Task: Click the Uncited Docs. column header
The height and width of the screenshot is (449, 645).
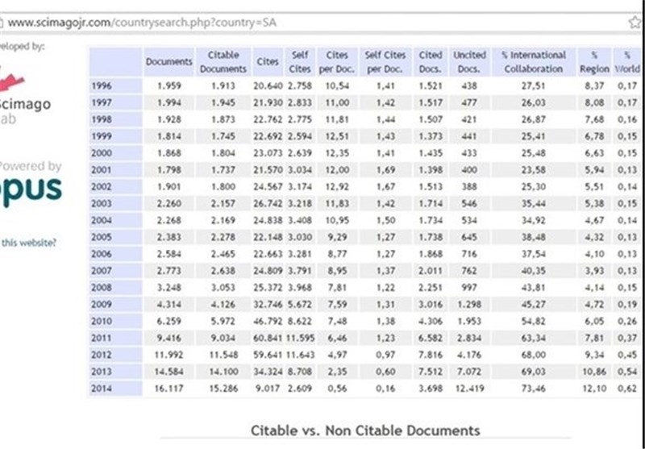Action: pos(469,62)
